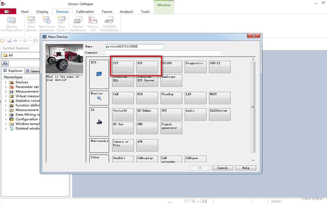Switch to the Display ribbon tab
The height and width of the screenshot is (203, 327).
[x=42, y=12]
